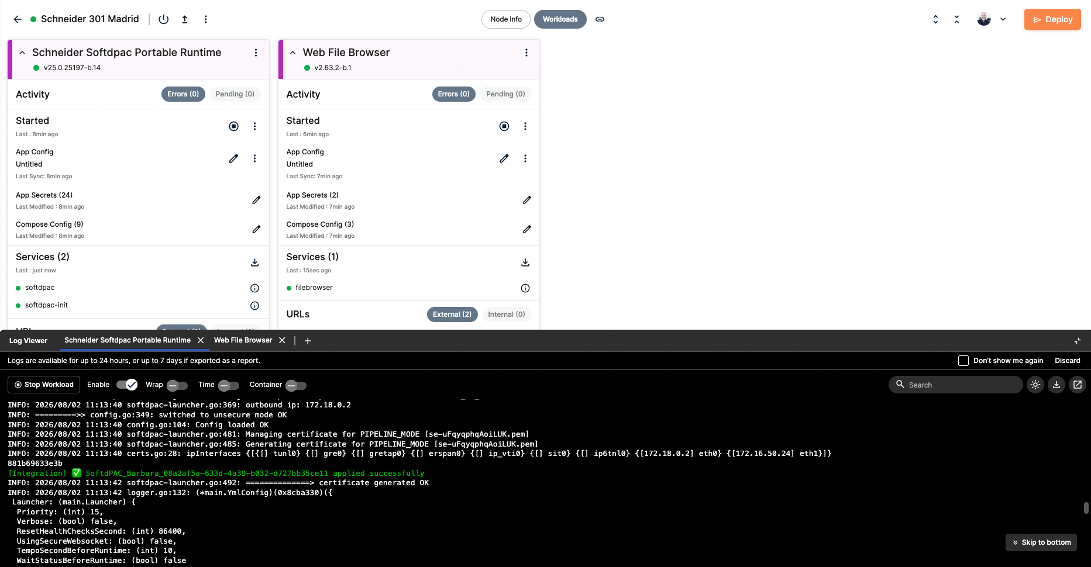1091x567 pixels.
Task: Download the logs from the log toolbar
Action: pos(1056,385)
